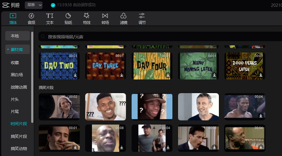
Task: Collapse the 素材库 library section
Action: click(x=17, y=50)
